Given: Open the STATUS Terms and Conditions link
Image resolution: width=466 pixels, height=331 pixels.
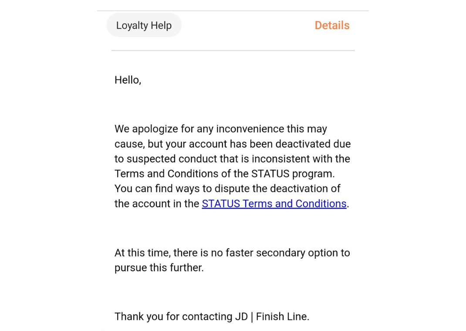Looking at the screenshot, I should 274,204.
